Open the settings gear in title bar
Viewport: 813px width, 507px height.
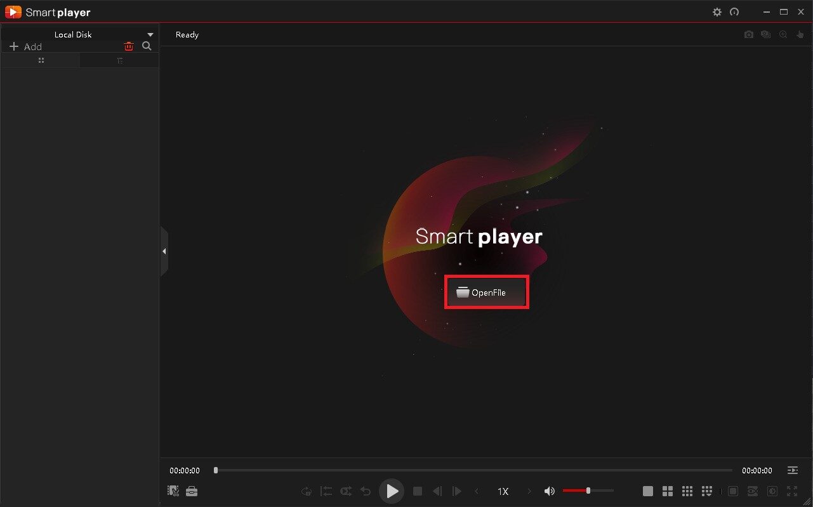717,12
